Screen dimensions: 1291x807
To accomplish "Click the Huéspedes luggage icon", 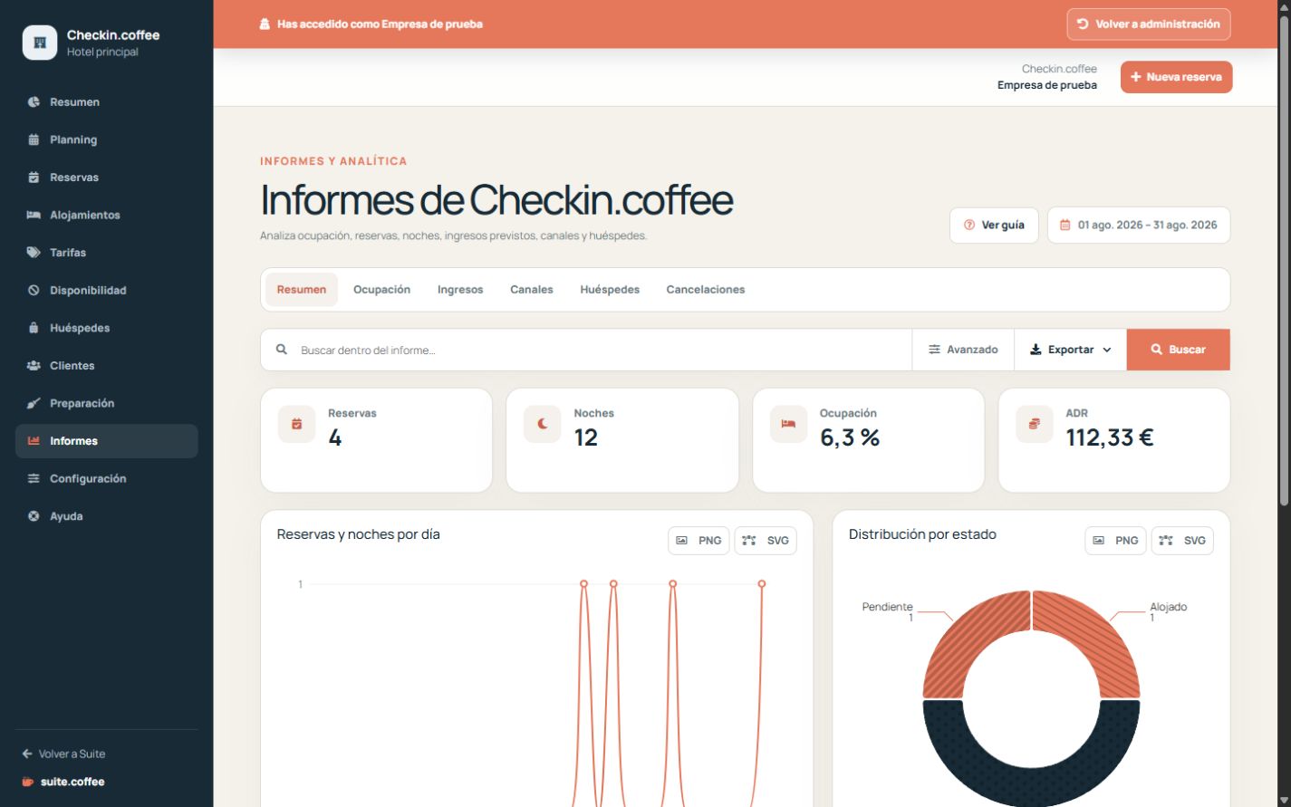I will [x=34, y=328].
